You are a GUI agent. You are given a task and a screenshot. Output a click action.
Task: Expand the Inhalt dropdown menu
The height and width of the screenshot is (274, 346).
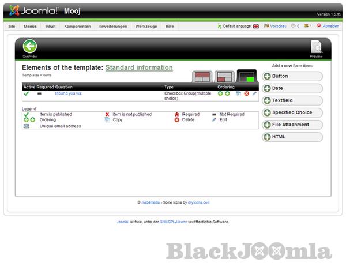point(51,27)
